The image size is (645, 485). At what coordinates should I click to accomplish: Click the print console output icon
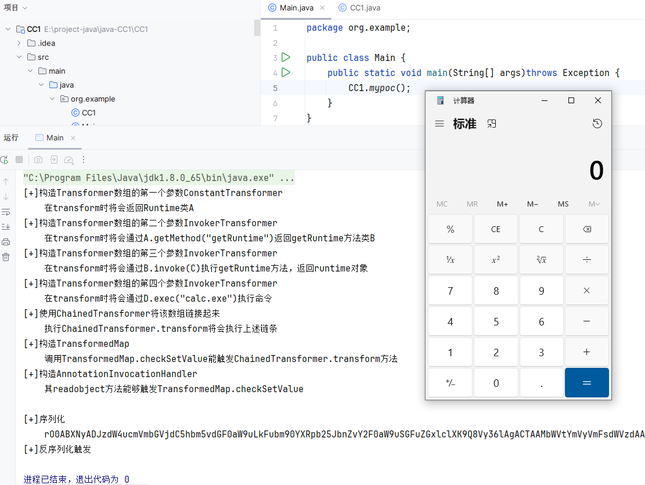point(6,242)
